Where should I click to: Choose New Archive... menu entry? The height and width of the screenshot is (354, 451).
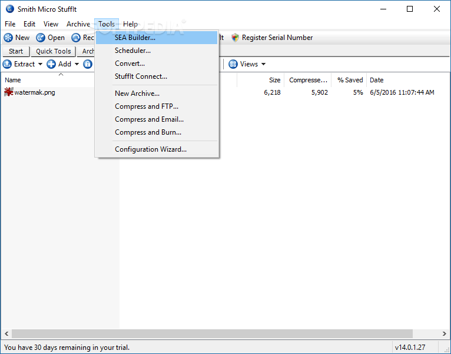tap(157, 93)
